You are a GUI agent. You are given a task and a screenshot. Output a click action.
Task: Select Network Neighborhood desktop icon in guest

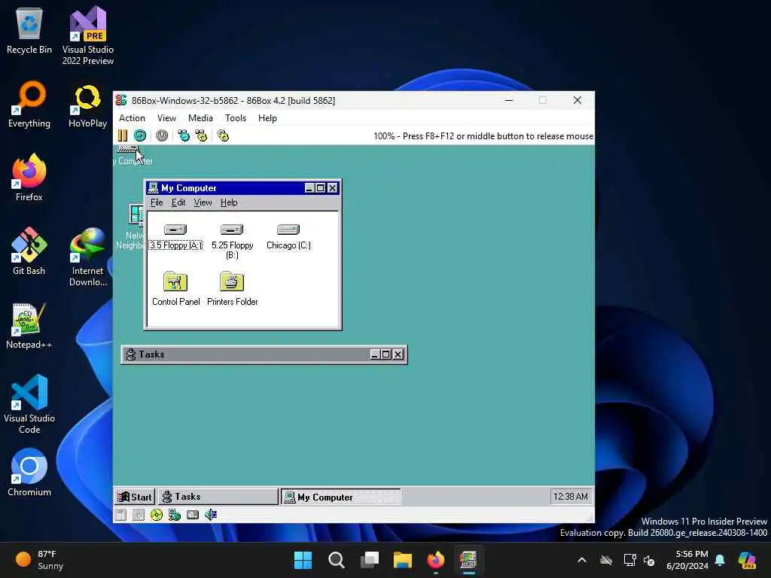(130, 226)
